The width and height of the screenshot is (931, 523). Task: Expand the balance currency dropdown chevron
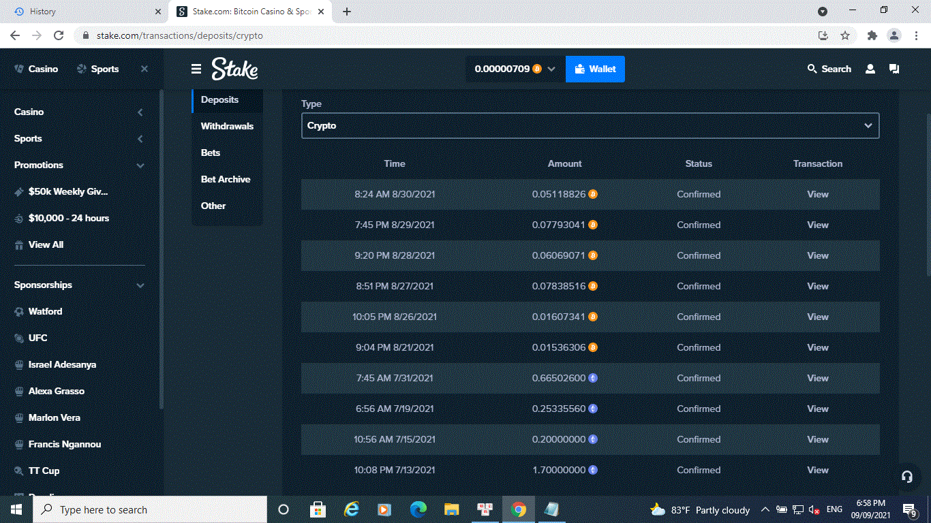(x=551, y=69)
